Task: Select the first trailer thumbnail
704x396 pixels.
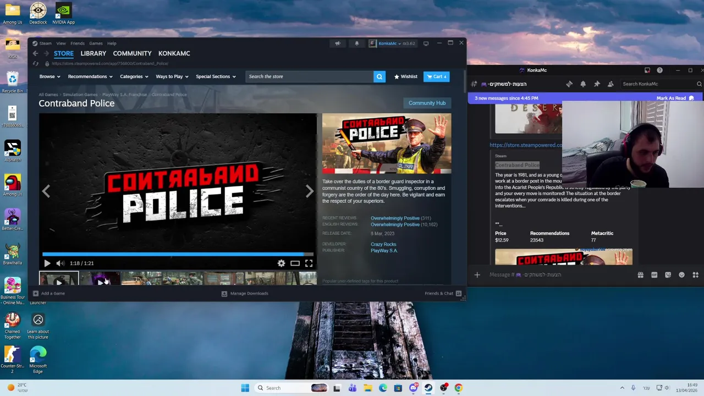Action: (59, 279)
